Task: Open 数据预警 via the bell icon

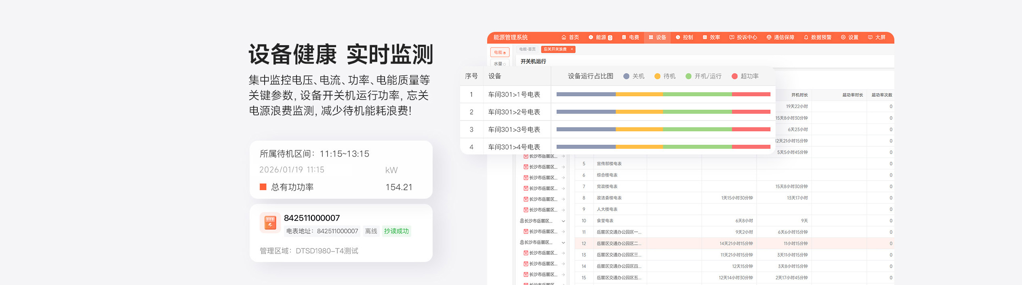Action: pos(806,37)
